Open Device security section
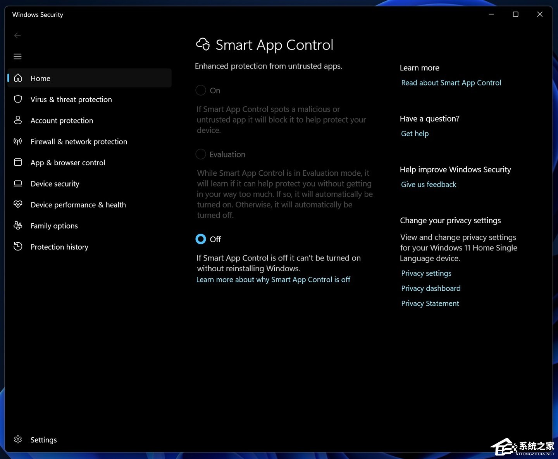This screenshot has height=459, width=558. (x=90, y=183)
